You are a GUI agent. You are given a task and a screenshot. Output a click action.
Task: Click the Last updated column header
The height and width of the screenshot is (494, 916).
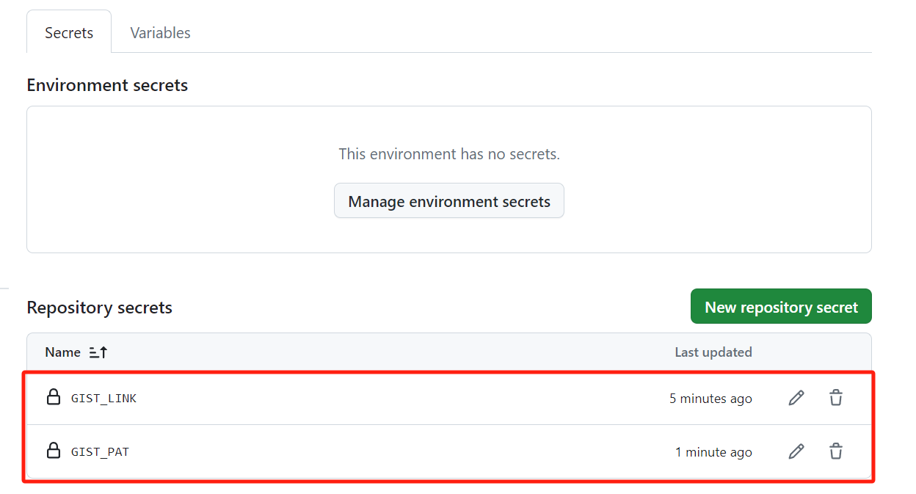click(x=713, y=352)
